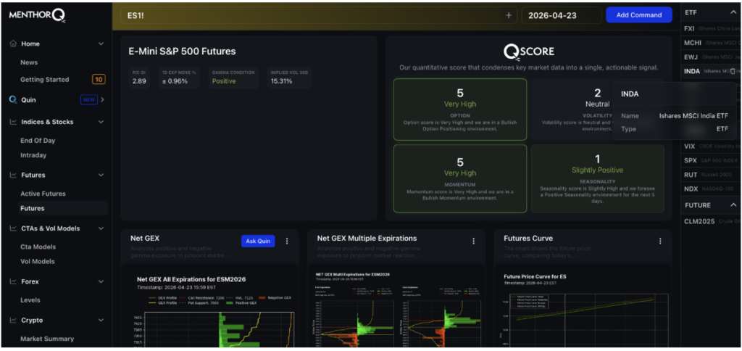Click the Home house icon
The width and height of the screenshot is (742, 351).
tap(13, 44)
